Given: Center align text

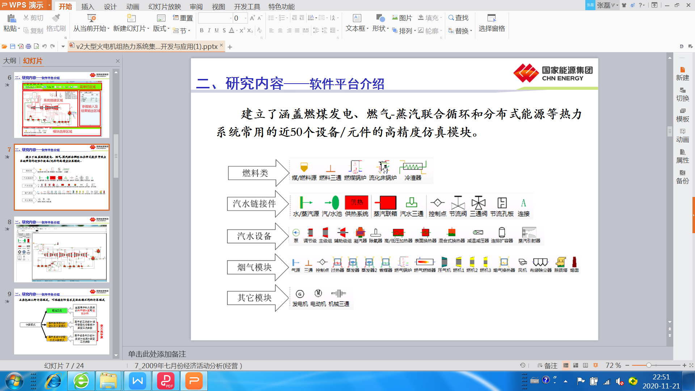Looking at the screenshot, I should click(280, 30).
